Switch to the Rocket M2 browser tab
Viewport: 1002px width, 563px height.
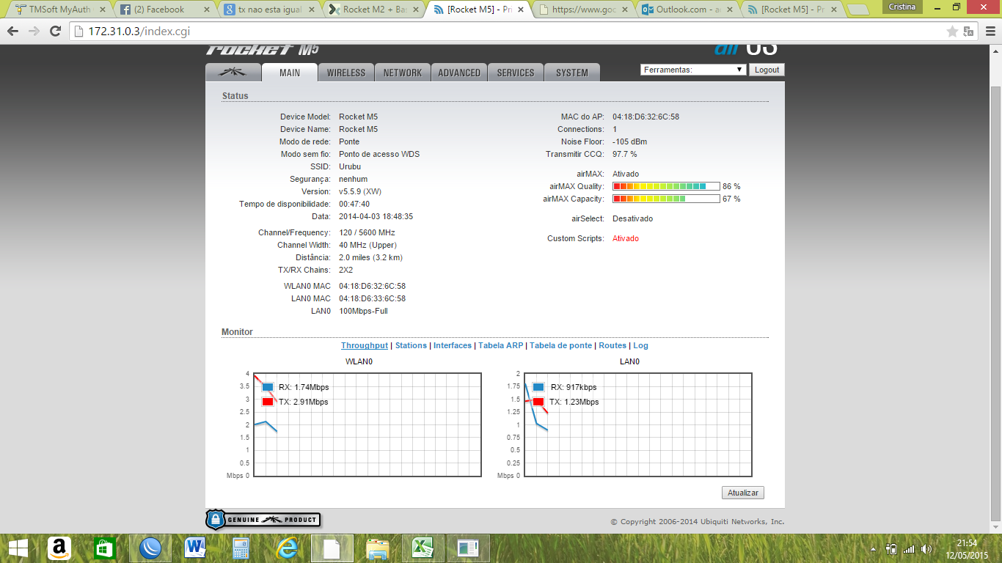coord(374,10)
